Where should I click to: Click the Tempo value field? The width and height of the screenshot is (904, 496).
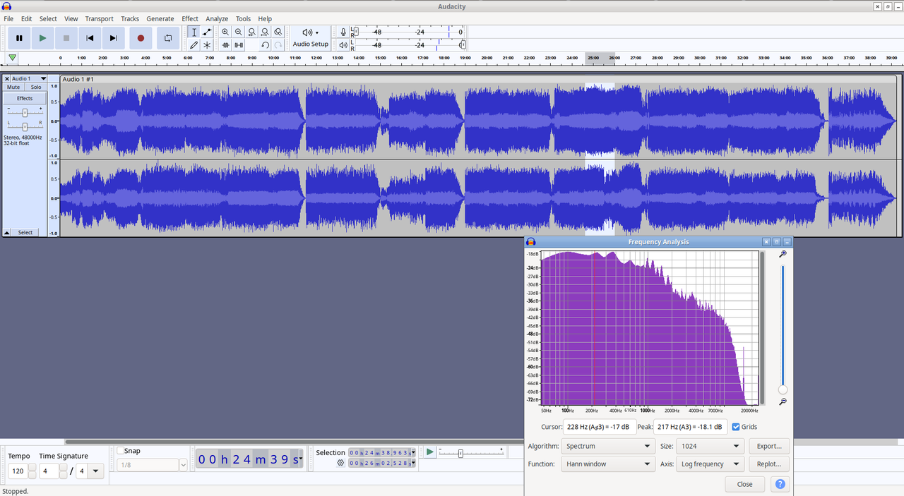click(18, 471)
